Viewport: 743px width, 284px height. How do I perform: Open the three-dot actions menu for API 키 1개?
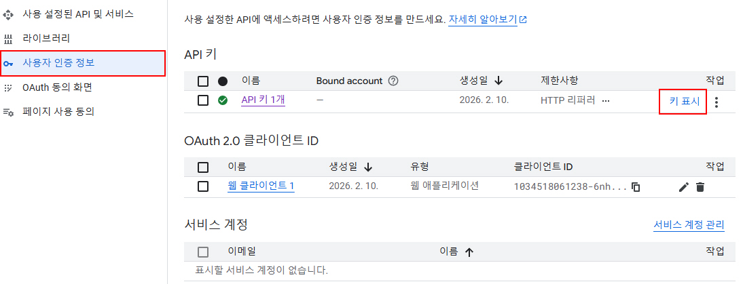717,102
